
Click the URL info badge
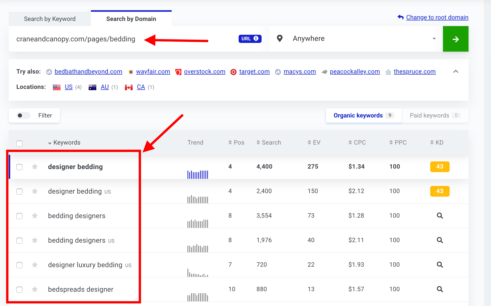[250, 39]
